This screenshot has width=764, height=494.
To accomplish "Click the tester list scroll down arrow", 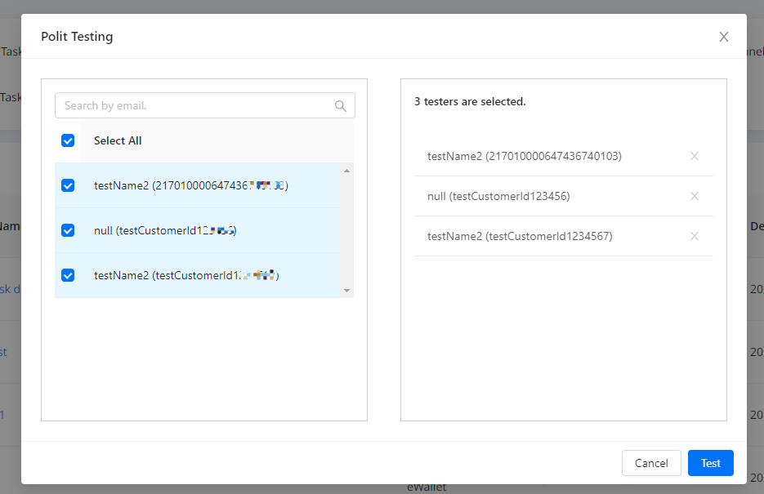I will [x=346, y=290].
